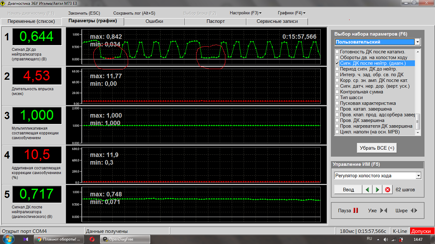Click the Убрать ВСЕ (<) button
Viewport: 435px width, 244px height.
(x=376, y=148)
